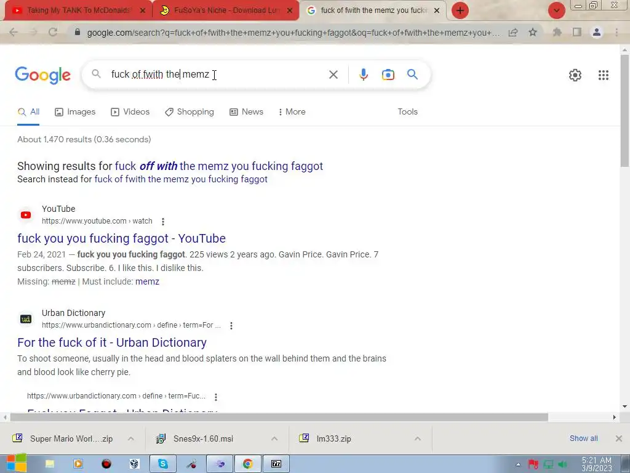Screen dimensions: 630x473
Task: Click Show all downloads
Action: (x=583, y=439)
